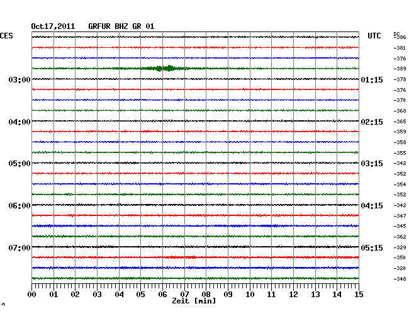Click the 11 minute tick label
Image resolution: width=409 pixels, height=311 pixels.
(271, 294)
